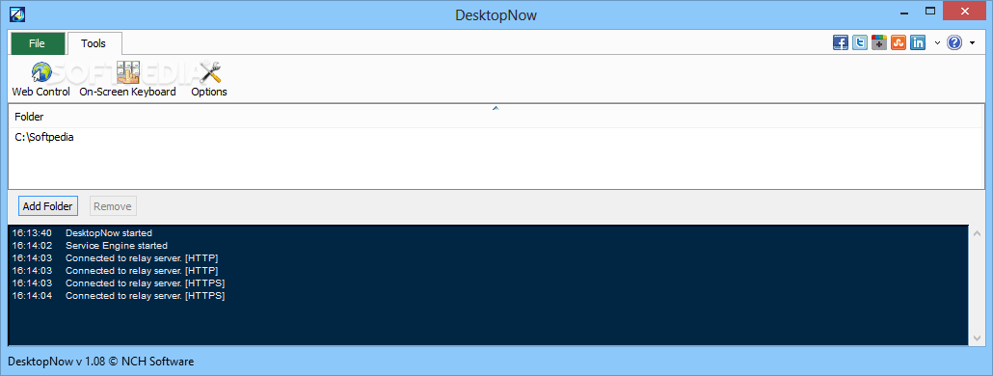993x376 pixels.
Task: Click the log scrollbar down arrow
Action: point(978,338)
